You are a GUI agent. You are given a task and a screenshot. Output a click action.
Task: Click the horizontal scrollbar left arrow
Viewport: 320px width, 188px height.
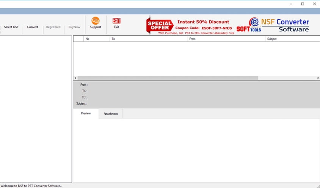(x=75, y=78)
